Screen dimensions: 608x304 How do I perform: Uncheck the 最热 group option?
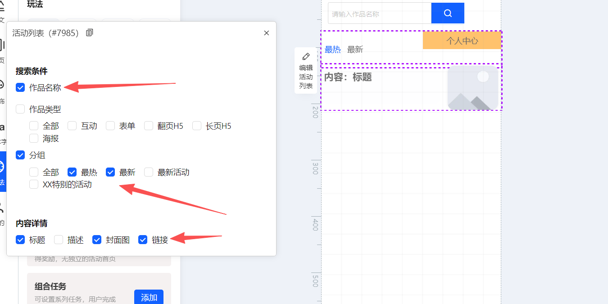click(x=72, y=172)
